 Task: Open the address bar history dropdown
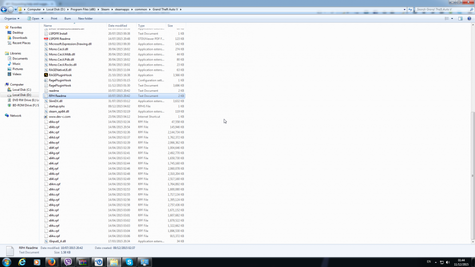point(404,10)
